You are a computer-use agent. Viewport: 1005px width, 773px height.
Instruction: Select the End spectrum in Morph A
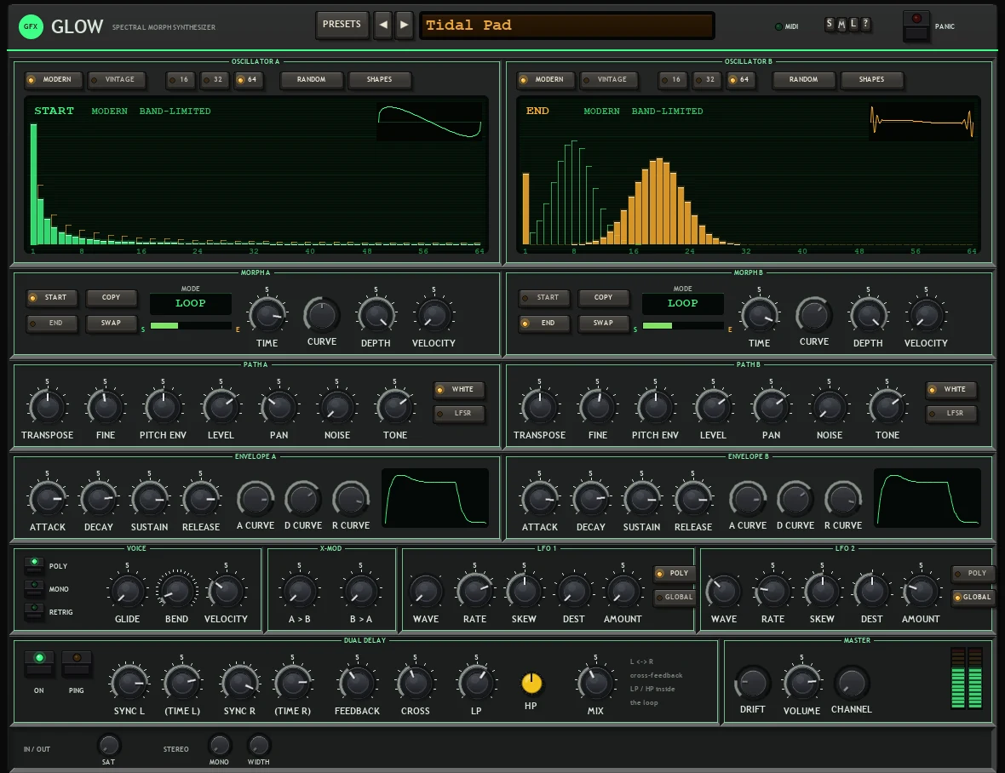[x=52, y=324]
